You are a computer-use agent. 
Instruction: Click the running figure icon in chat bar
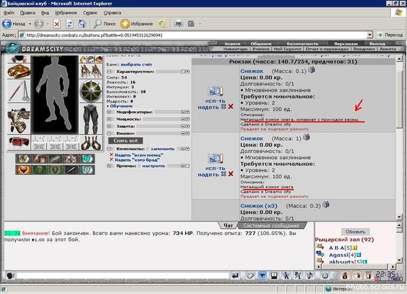286,276
